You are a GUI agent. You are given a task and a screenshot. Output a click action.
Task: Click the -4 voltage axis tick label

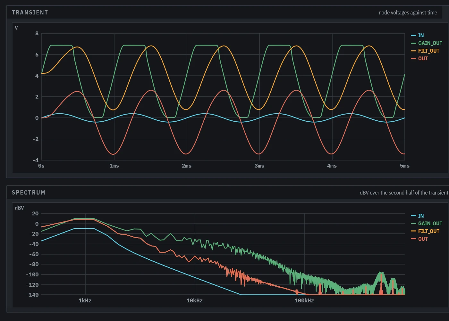35,160
